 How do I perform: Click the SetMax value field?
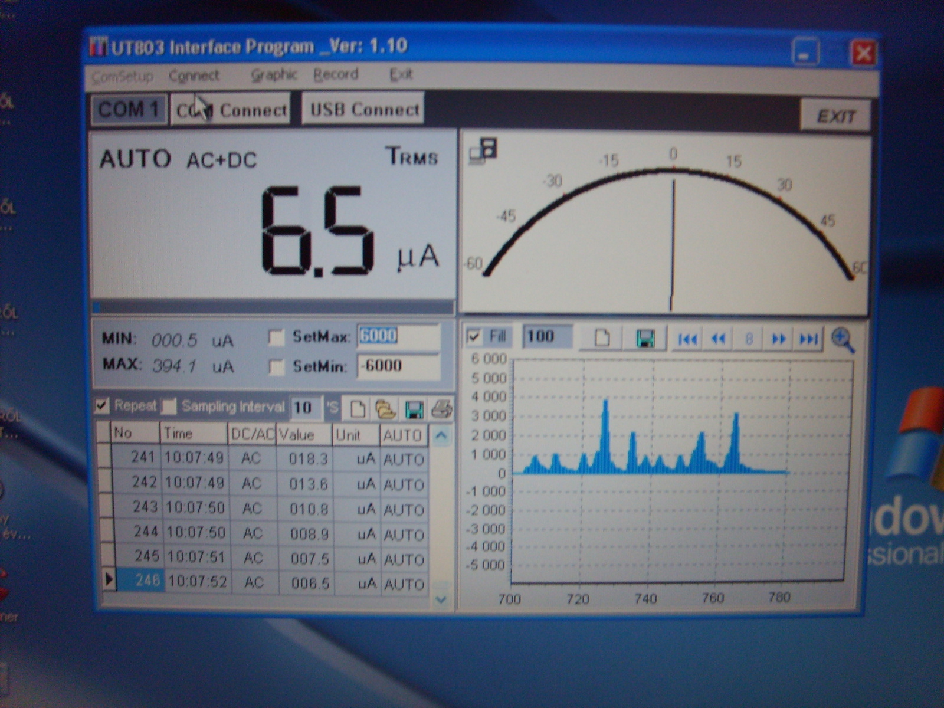[x=399, y=336]
